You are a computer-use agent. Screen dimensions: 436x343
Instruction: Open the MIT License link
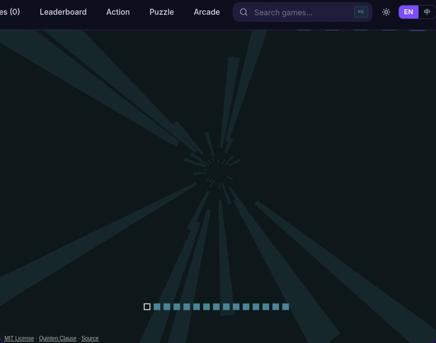click(x=19, y=338)
